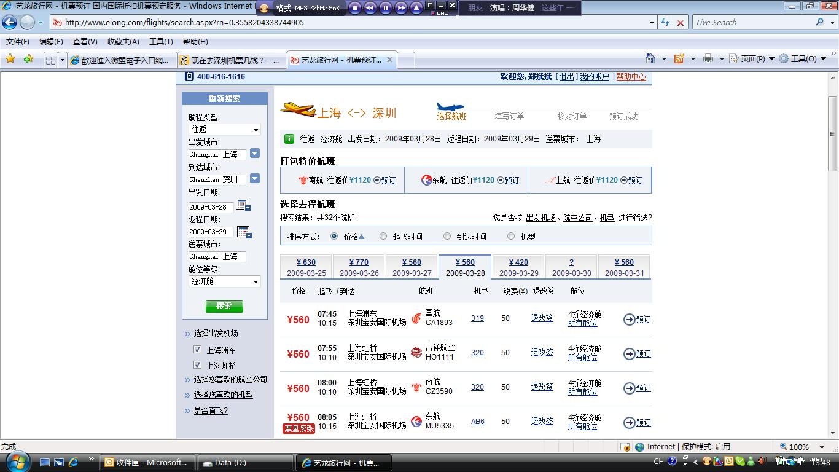Click the booking arrow icon for CA1893
Viewport: 839px width, 472px height.
click(629, 320)
